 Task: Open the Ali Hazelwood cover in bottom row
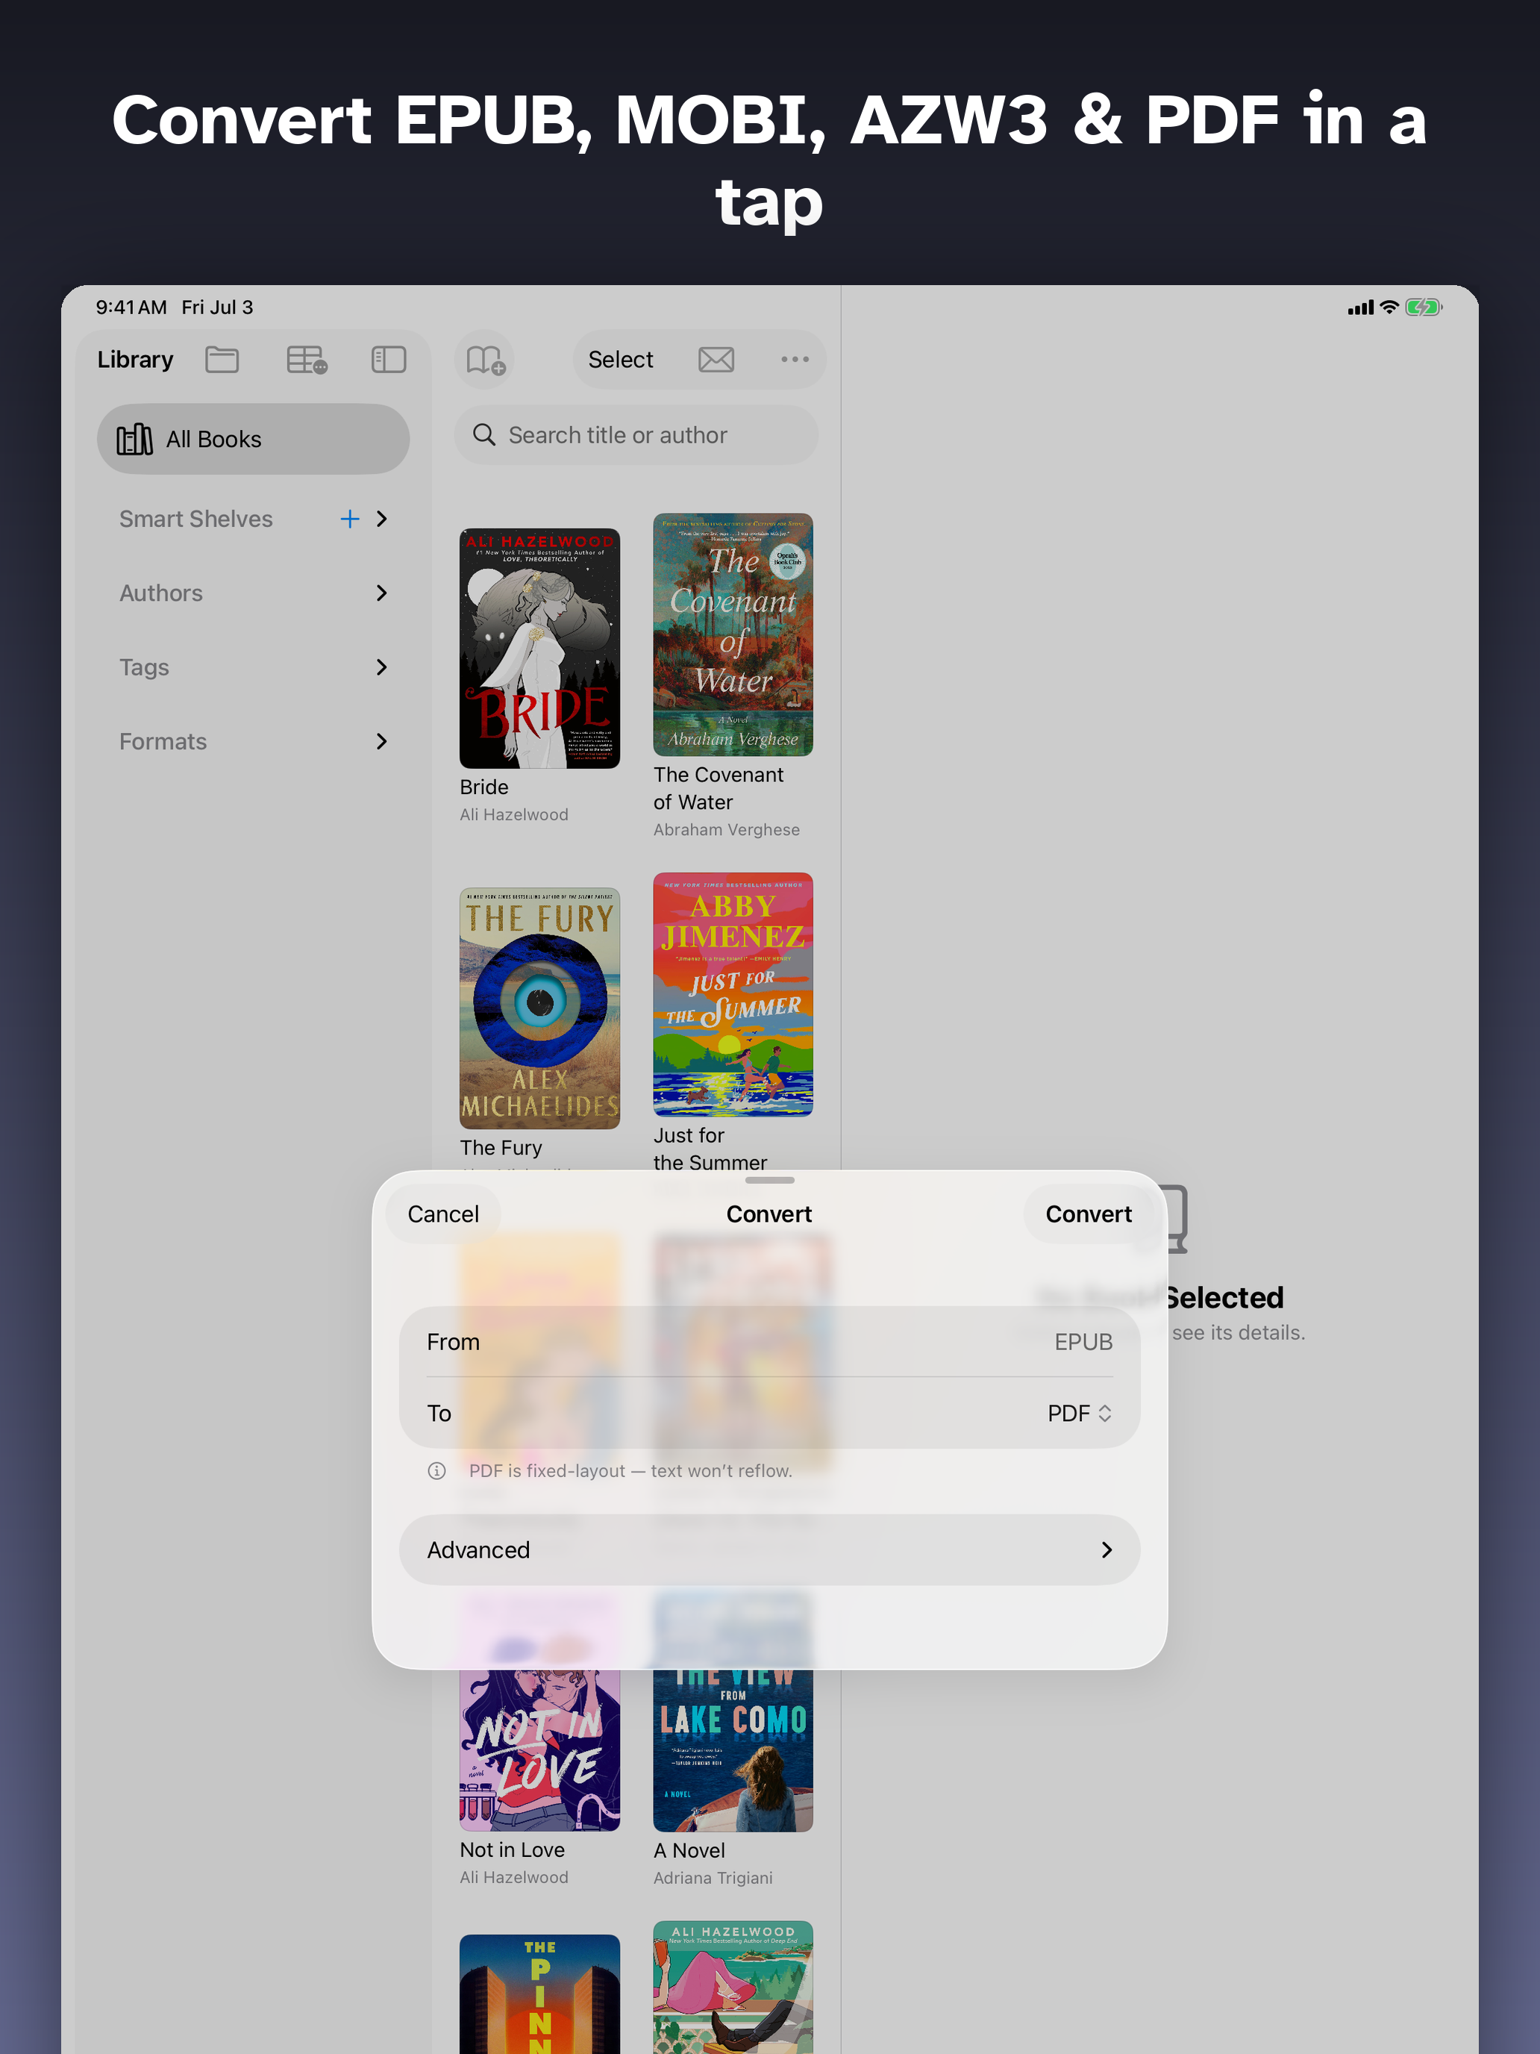click(x=733, y=1987)
